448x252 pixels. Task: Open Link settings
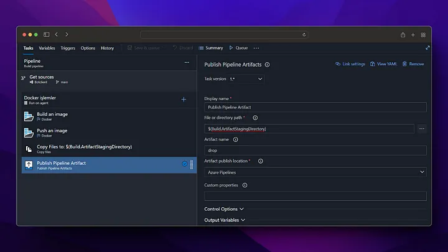pos(350,64)
